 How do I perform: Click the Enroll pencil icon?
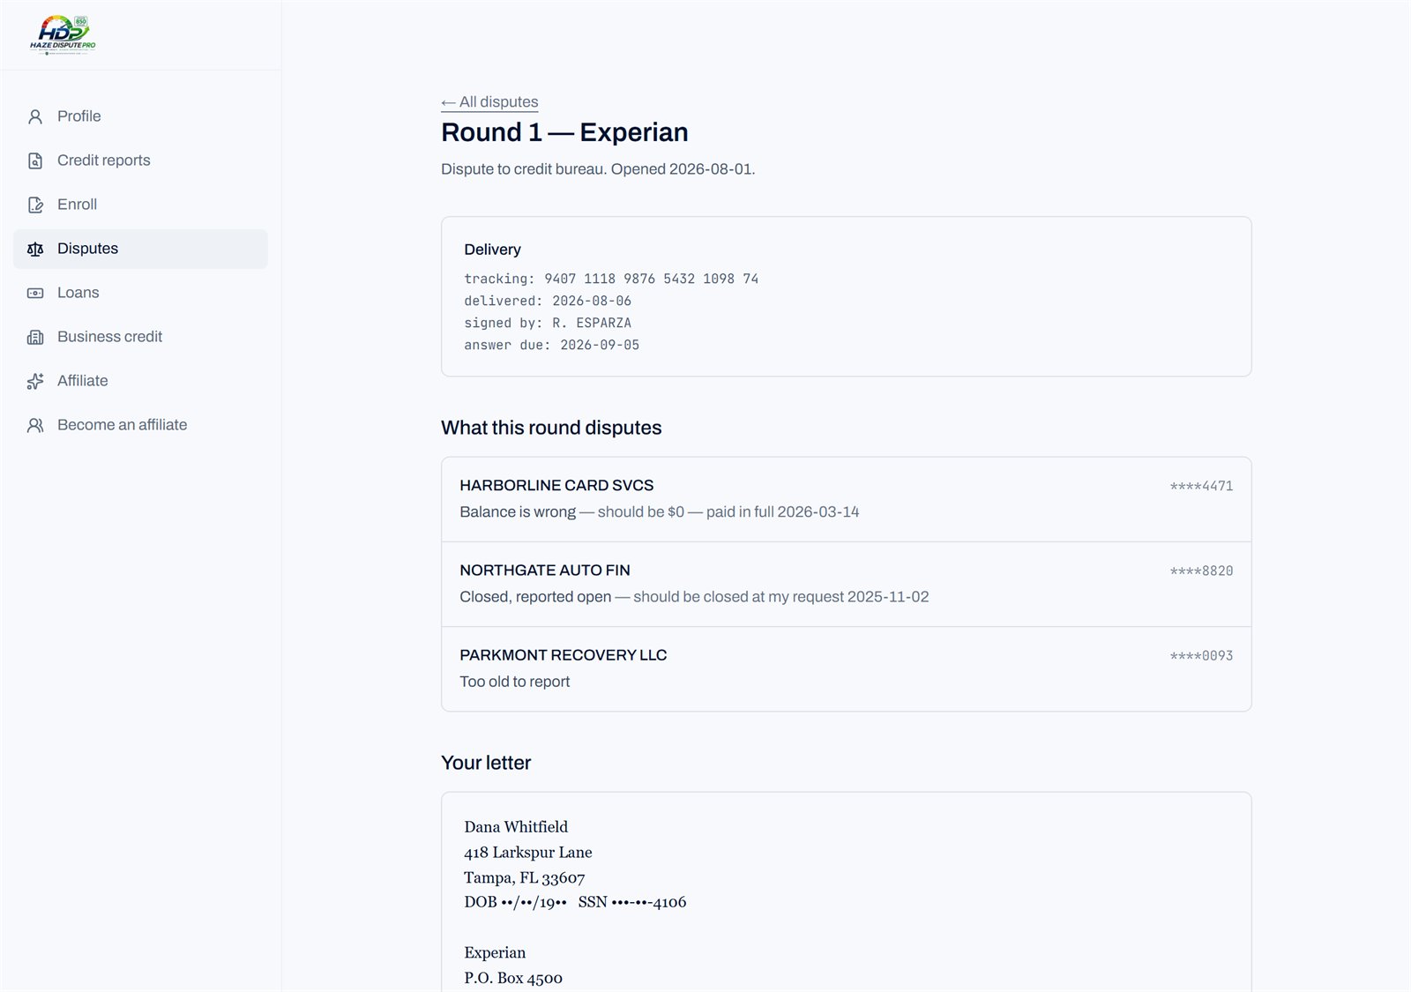35,205
